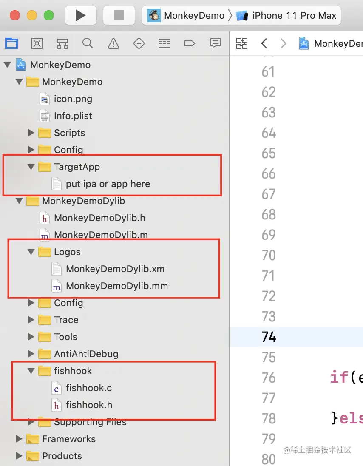The height and width of the screenshot is (466, 363).
Task: Open the related items grid menu
Action: [x=242, y=43]
